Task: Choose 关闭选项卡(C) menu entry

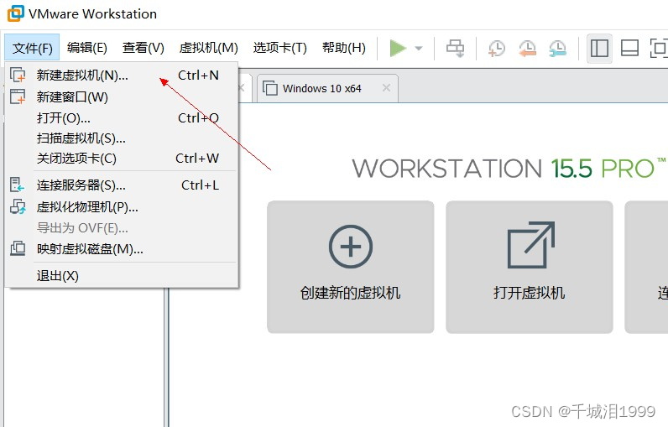Action: pyautogui.click(x=122, y=159)
